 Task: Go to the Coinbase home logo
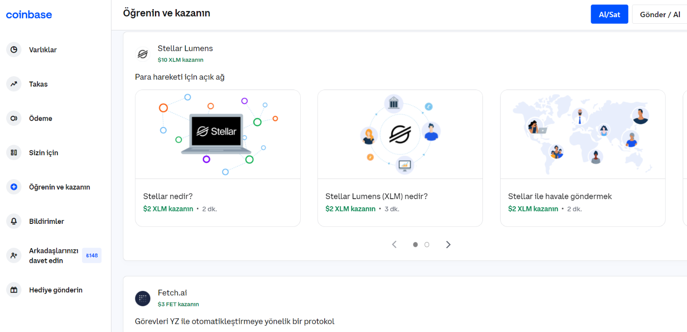click(x=29, y=15)
